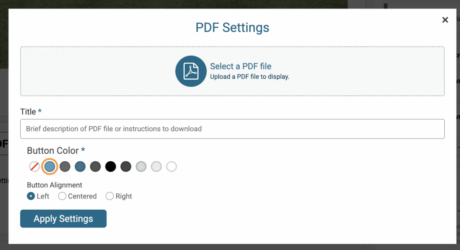Choose the medium gray swatch beside light blue
The image size is (460, 250).
(x=65, y=167)
